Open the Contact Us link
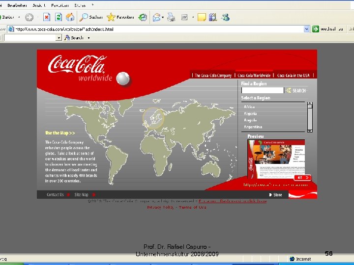 point(55,195)
